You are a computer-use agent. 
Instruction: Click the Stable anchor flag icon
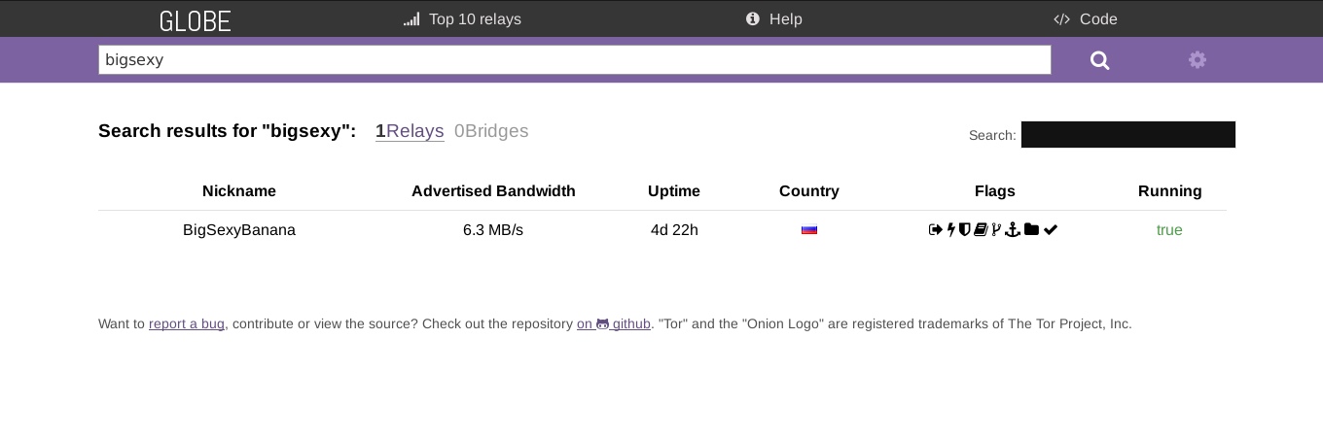(x=1013, y=230)
